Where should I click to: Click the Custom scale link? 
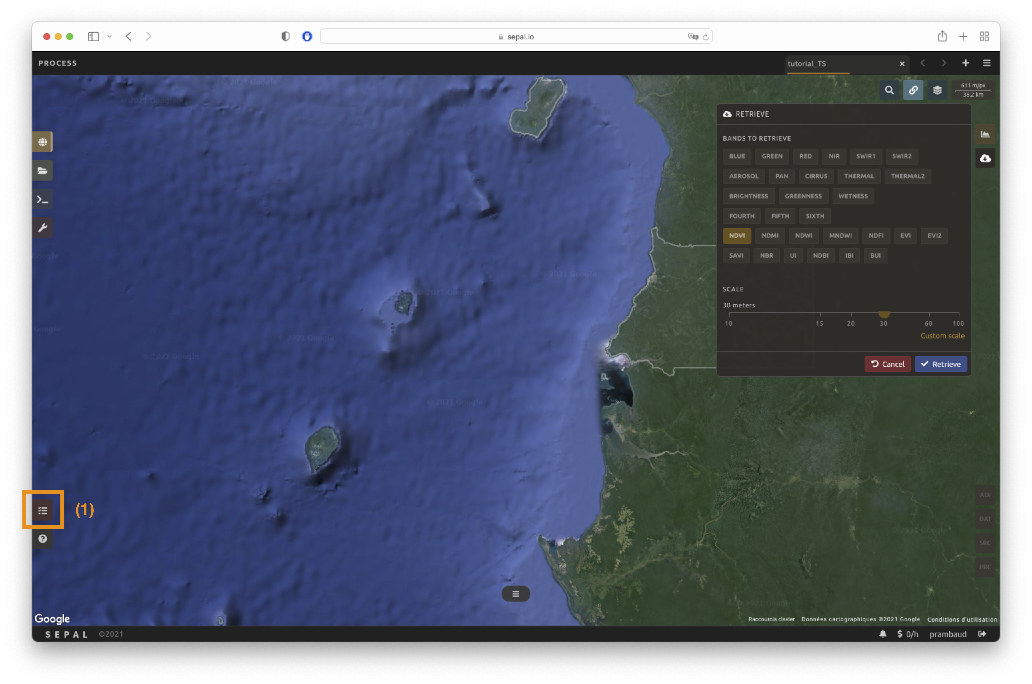click(x=942, y=336)
